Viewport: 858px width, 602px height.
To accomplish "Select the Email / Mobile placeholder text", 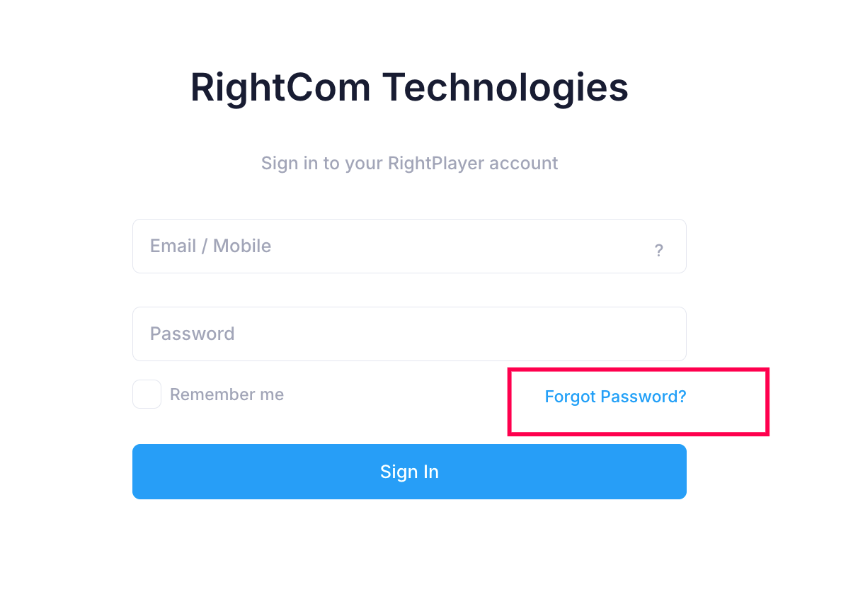I will [210, 246].
